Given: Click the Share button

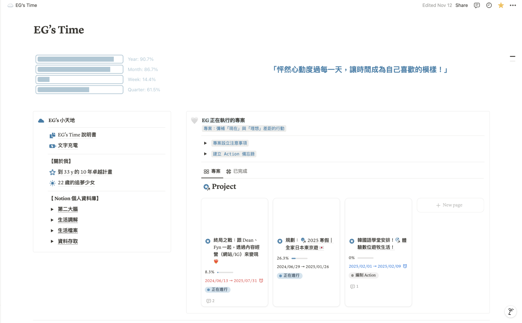Looking at the screenshot, I should [x=461, y=5].
